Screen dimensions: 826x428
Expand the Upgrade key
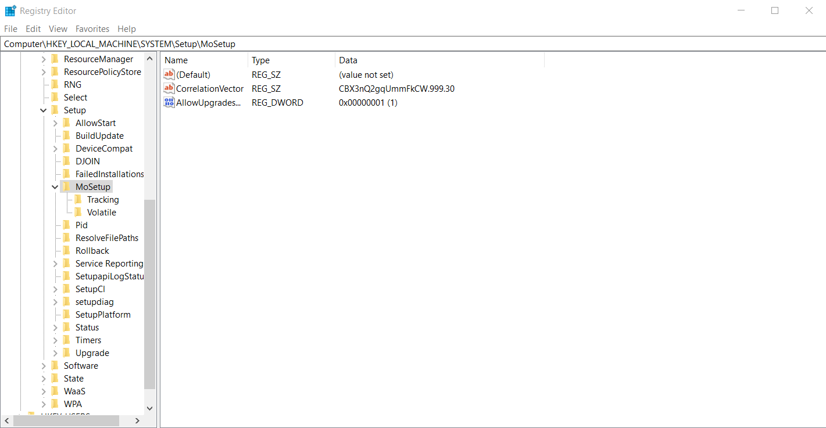55,353
